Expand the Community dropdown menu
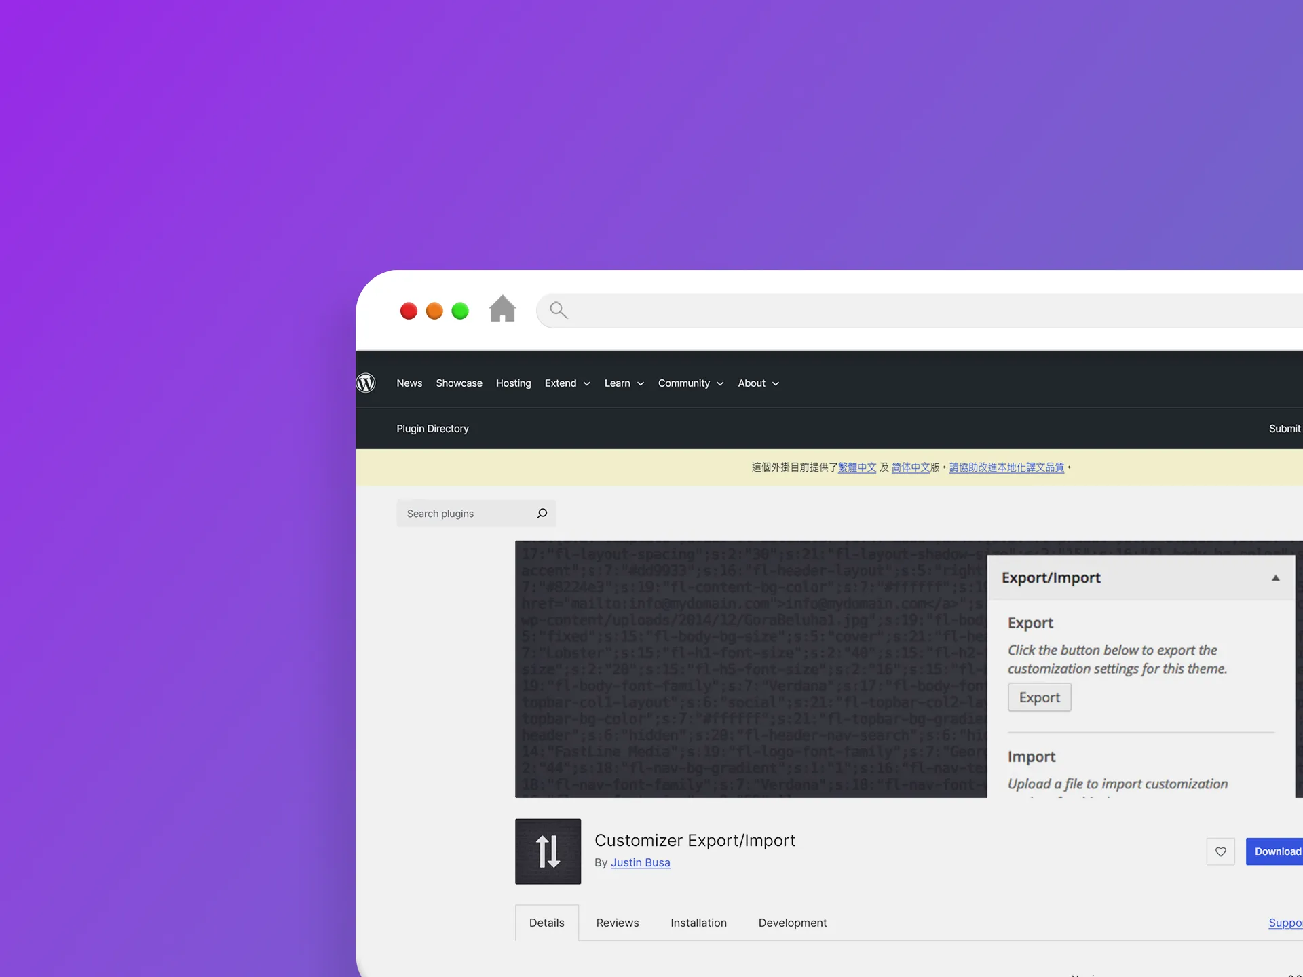This screenshot has width=1303, height=977. click(x=691, y=383)
